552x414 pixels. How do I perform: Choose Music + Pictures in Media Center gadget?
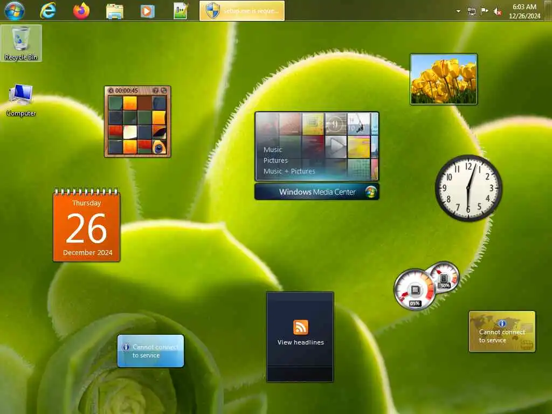289,171
